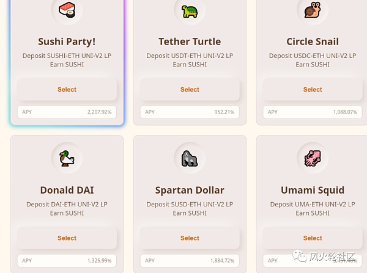Screen dimensions: 367x273
Task: Select the Donald DAI pool
Action: tap(67, 238)
